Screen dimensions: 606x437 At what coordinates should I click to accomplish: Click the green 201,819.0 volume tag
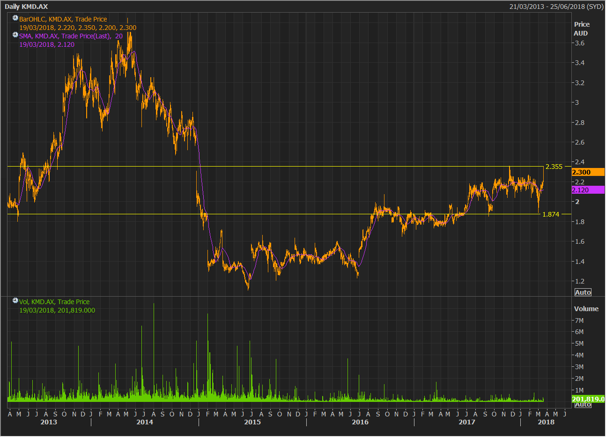(x=588, y=399)
